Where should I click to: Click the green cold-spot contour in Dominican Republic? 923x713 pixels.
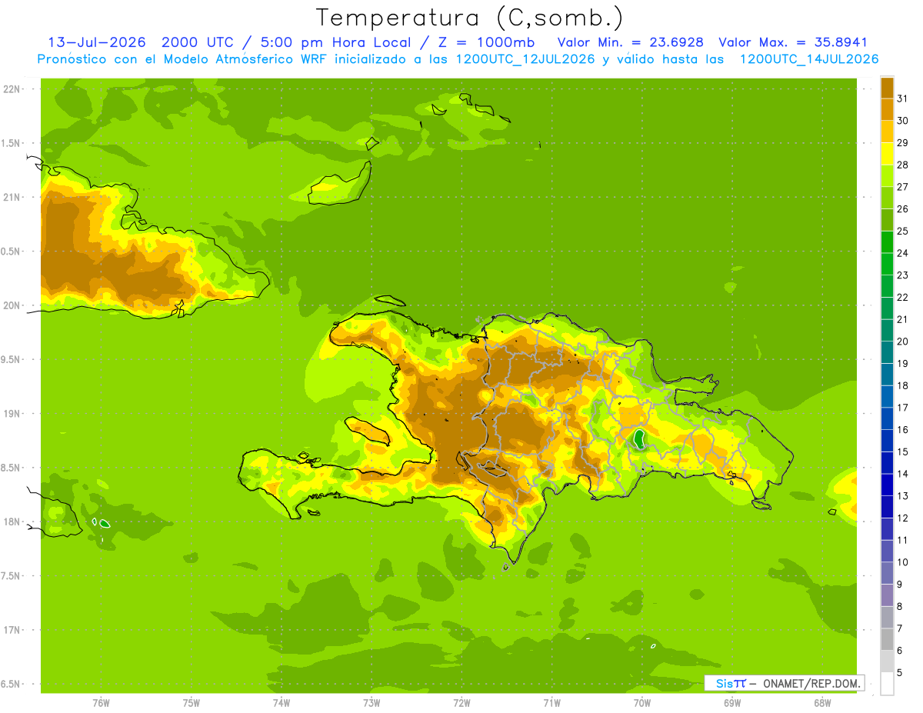tap(638, 439)
